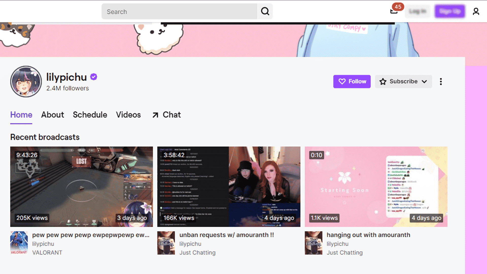Click lilypichu link under hanging out video
The width and height of the screenshot is (487, 274).
[x=338, y=244]
